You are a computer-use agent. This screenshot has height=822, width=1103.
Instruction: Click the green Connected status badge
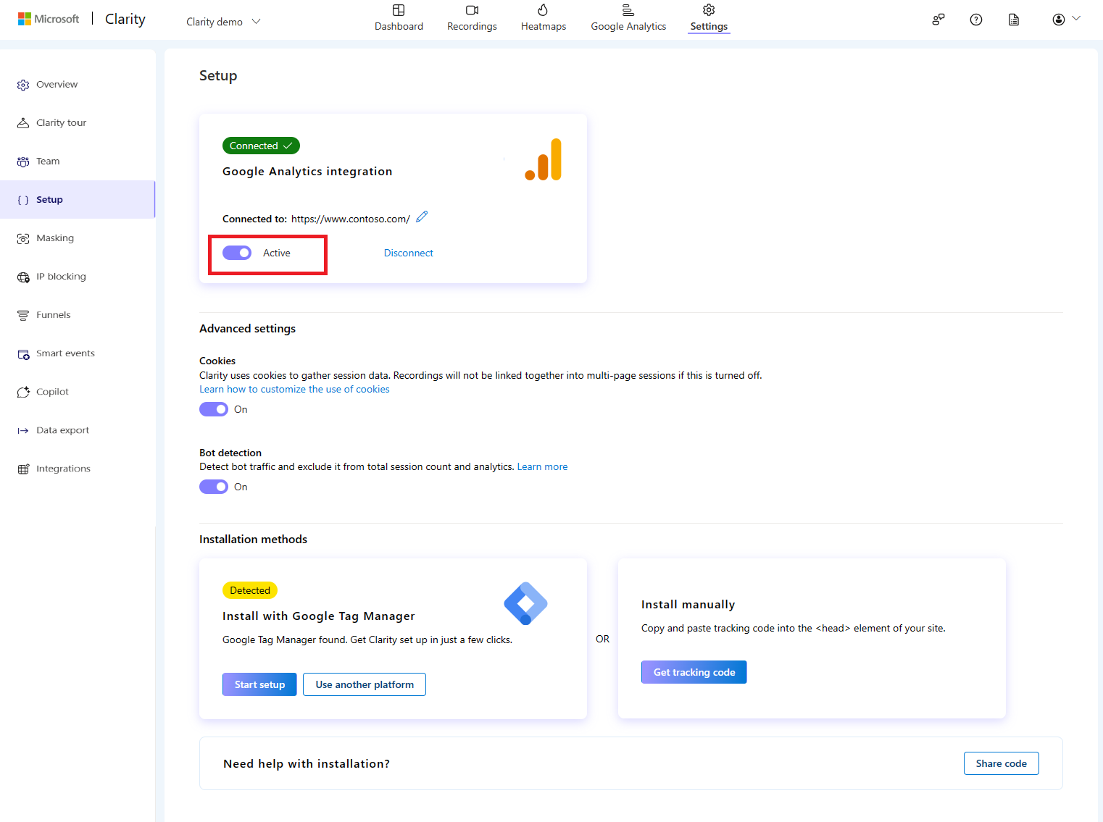pyautogui.click(x=261, y=146)
